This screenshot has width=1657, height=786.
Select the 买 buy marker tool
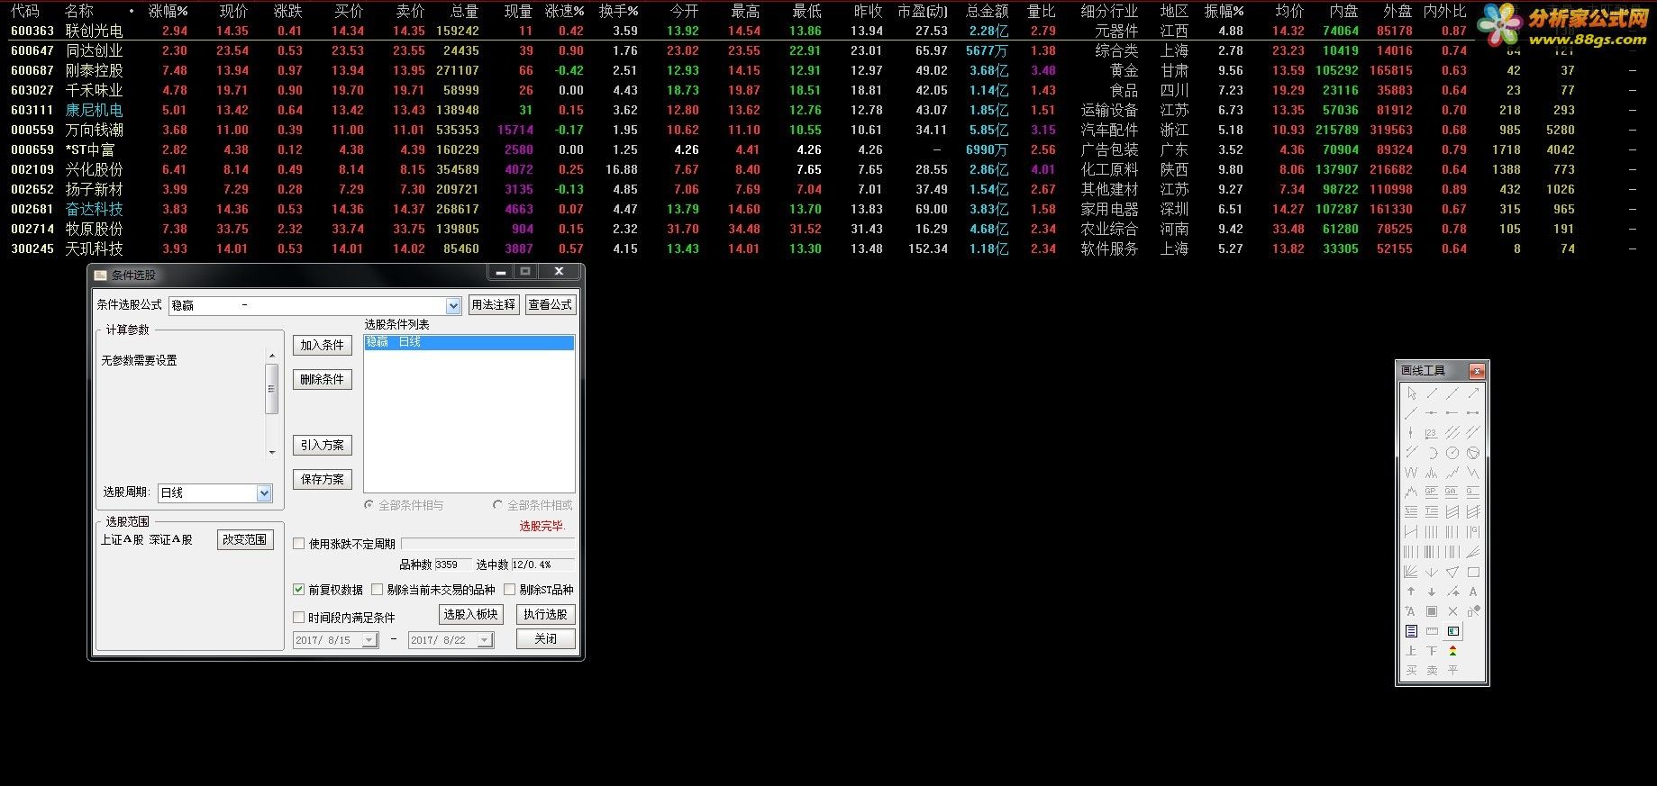pos(1411,670)
